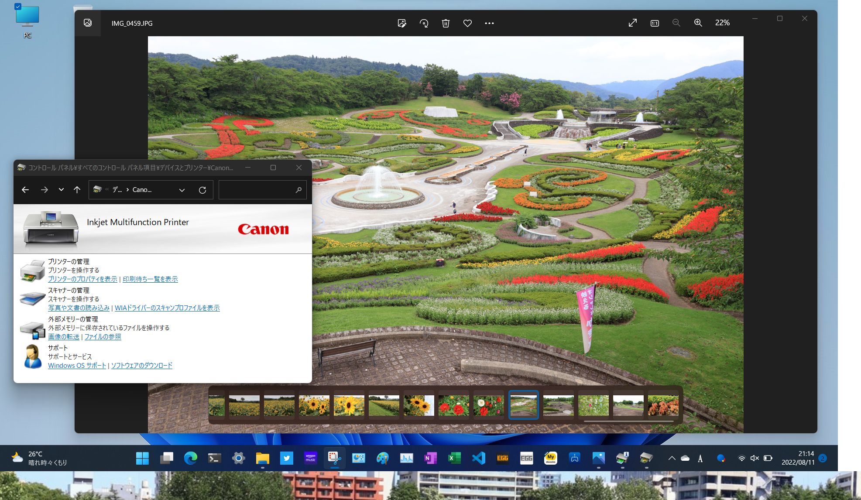This screenshot has width=861, height=500.
Task: Delete the photo with the trash icon
Action: (446, 23)
